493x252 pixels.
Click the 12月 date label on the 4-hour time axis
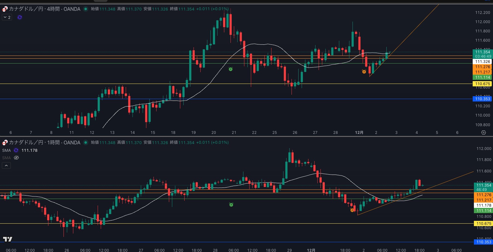coord(359,132)
